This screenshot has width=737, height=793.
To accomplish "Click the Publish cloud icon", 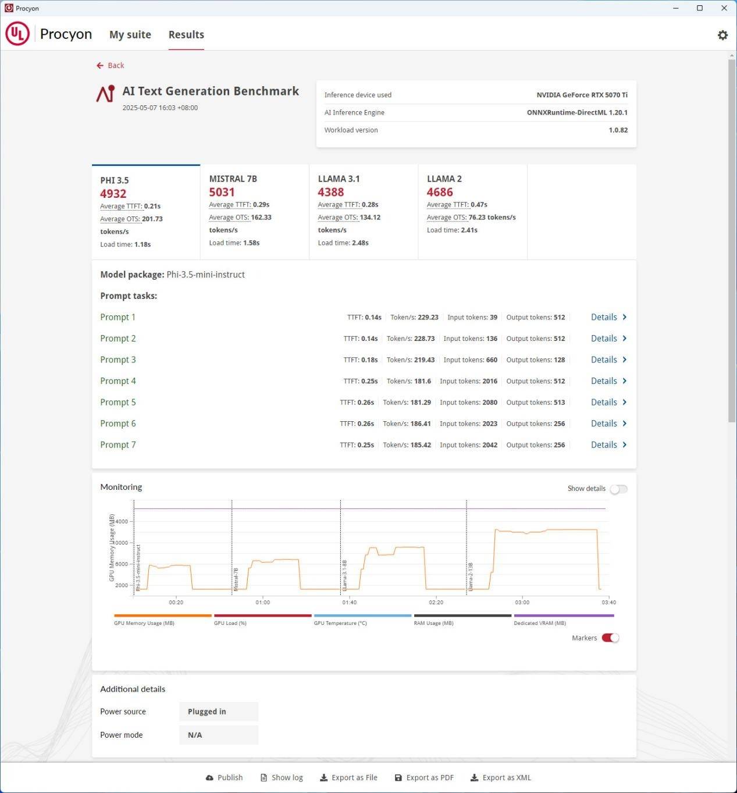I will click(x=209, y=778).
